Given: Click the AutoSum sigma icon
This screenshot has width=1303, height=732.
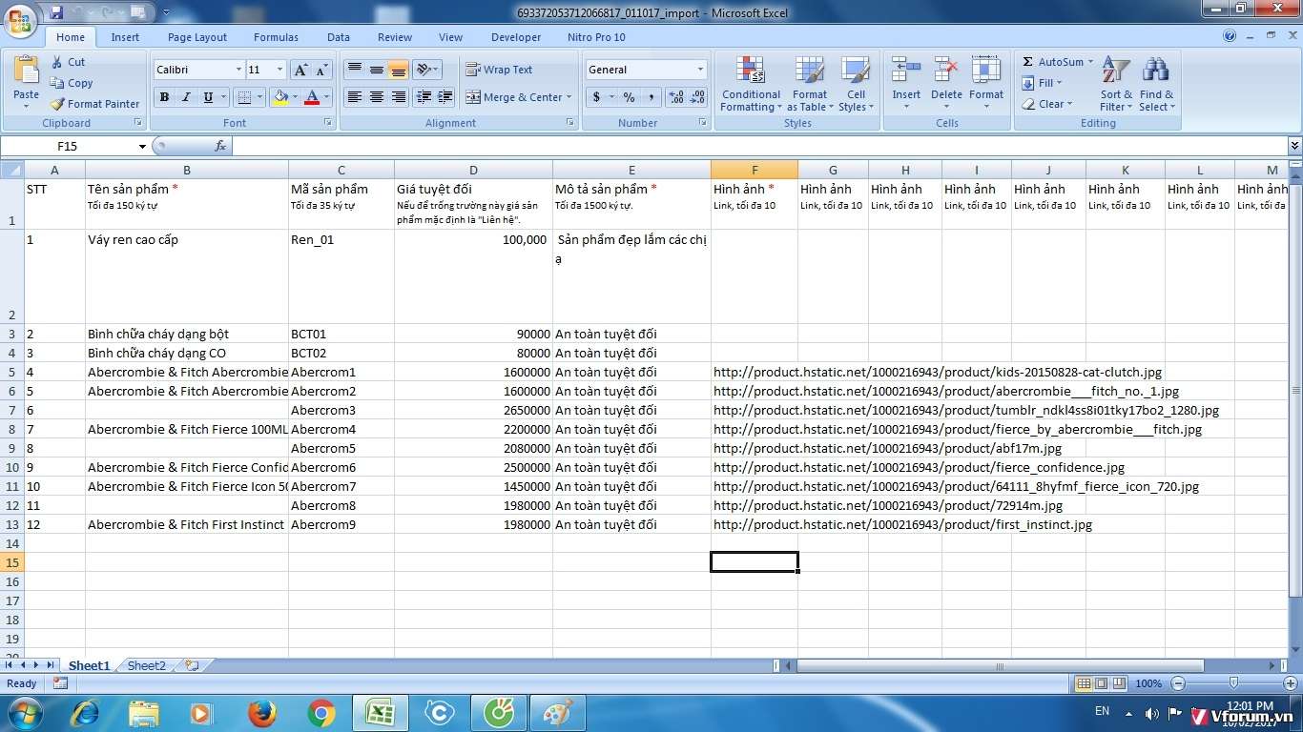Looking at the screenshot, I should tap(1028, 62).
